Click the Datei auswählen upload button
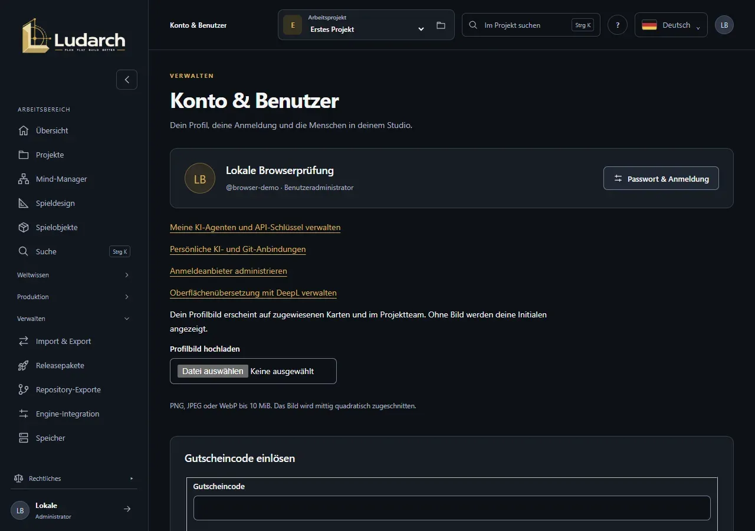This screenshot has width=755, height=531. pos(213,371)
